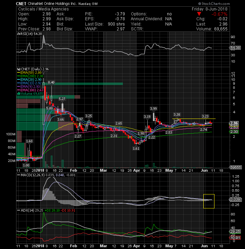
Task: Click the 2.27 low price label
Action: coord(78,136)
